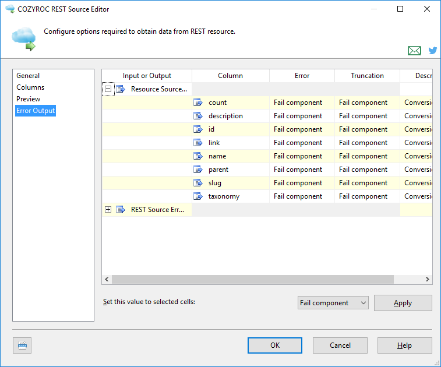
Task: Confirm with the OK button
Action: pyautogui.click(x=275, y=345)
